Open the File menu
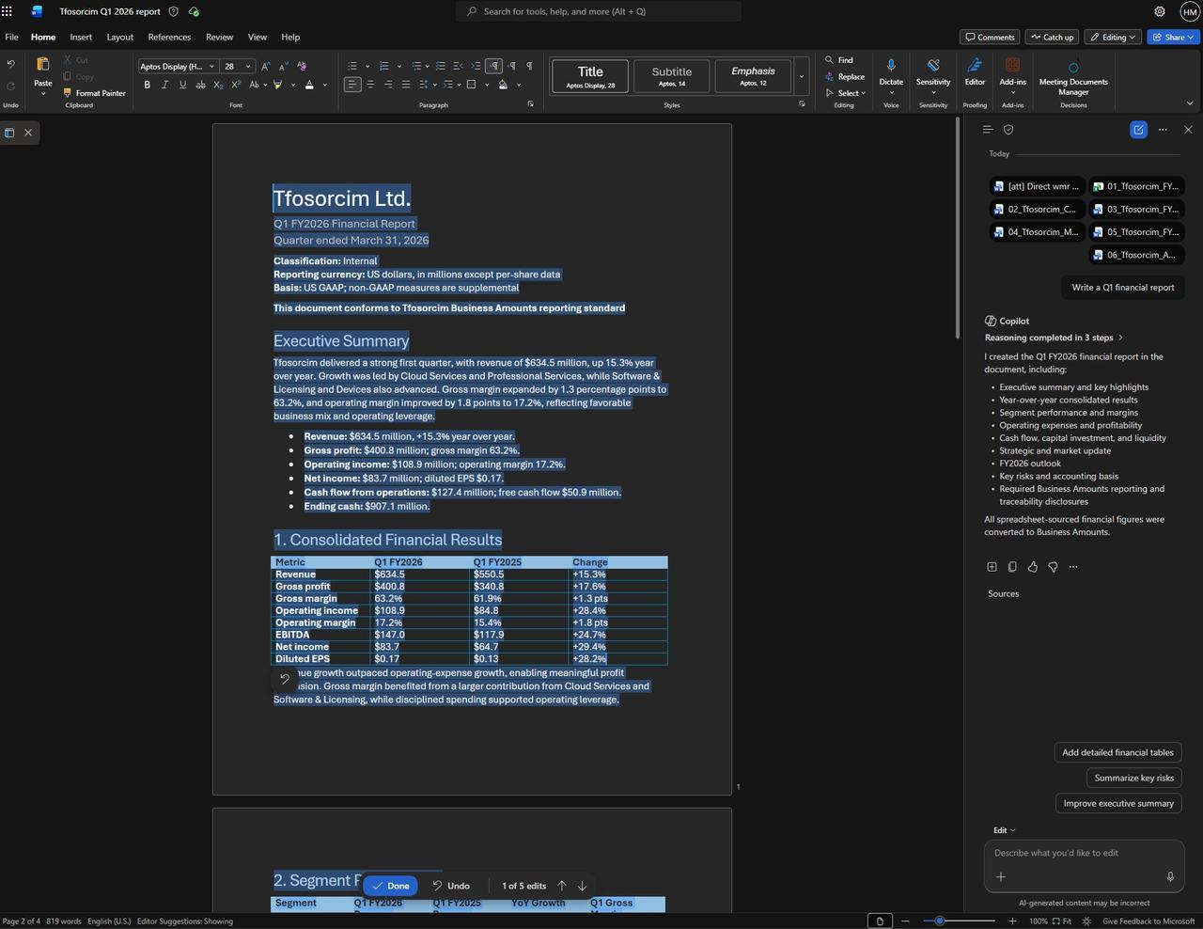 pyautogui.click(x=11, y=37)
